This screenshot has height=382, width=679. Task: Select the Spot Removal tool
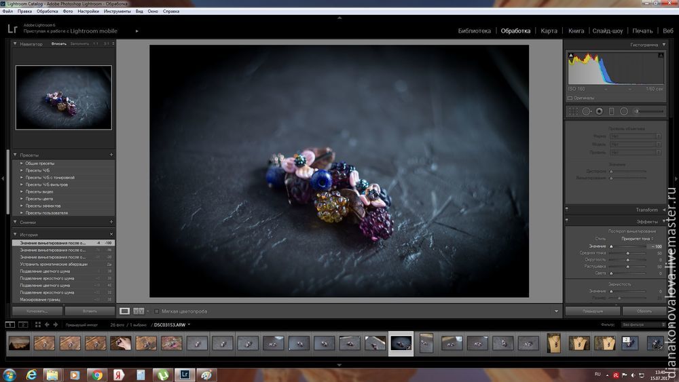click(x=586, y=111)
